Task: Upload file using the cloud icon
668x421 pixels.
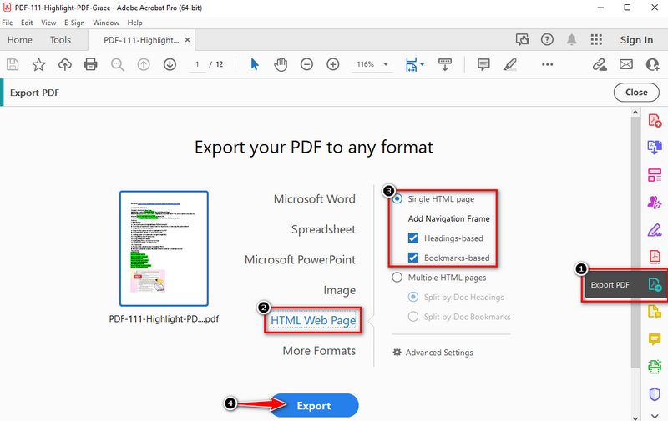Action: click(65, 64)
